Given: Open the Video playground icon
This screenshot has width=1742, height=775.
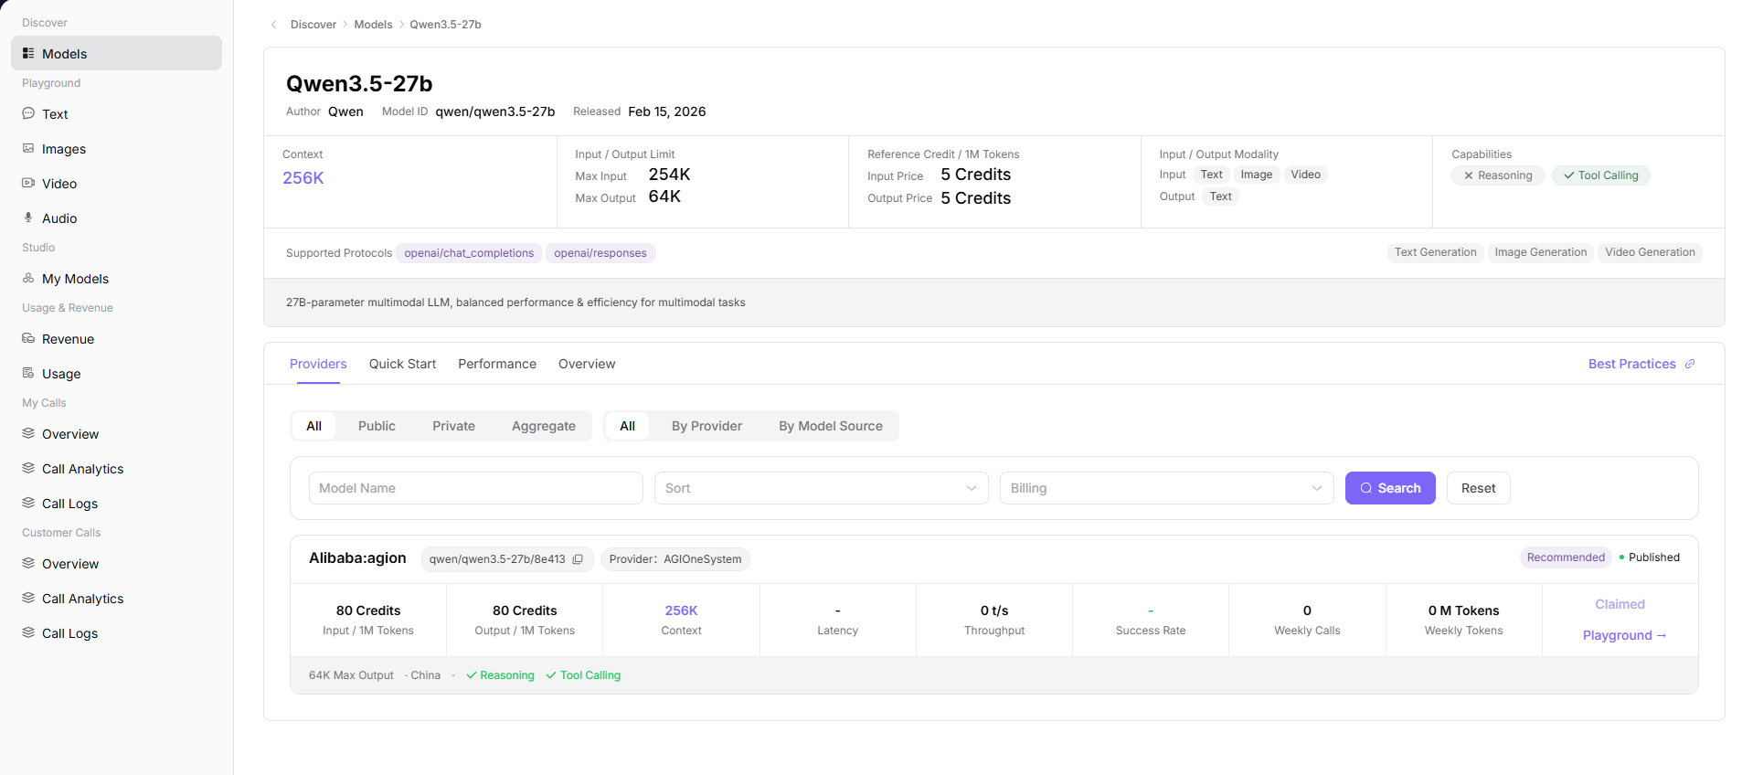Looking at the screenshot, I should [28, 183].
